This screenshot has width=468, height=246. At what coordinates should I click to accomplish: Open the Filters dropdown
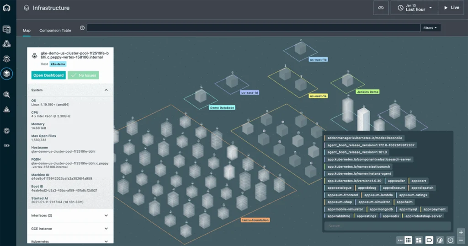pos(430,28)
